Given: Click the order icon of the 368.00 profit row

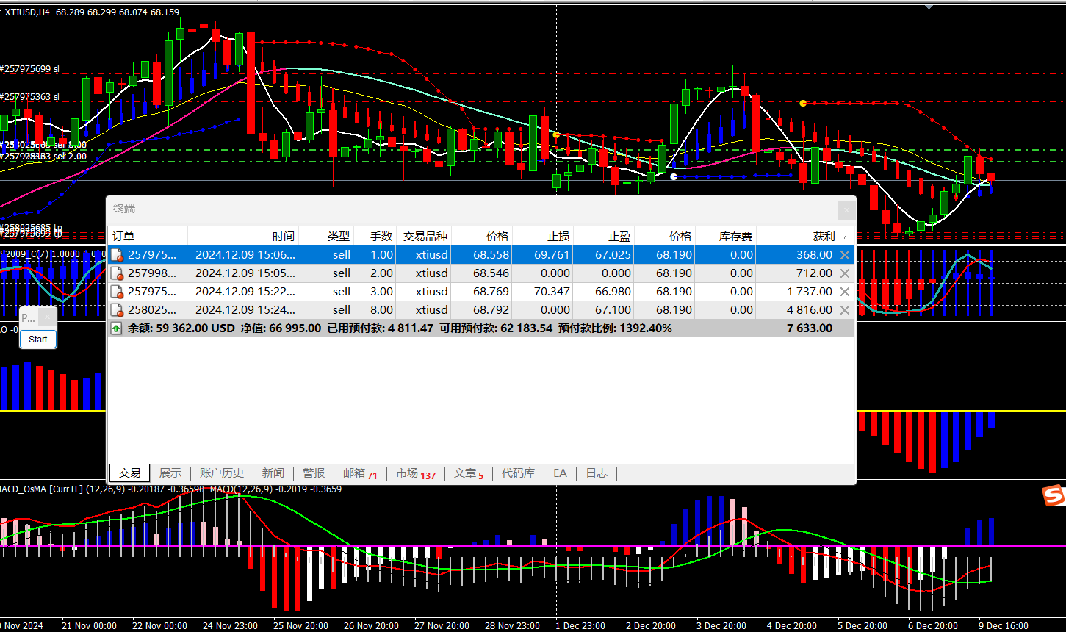Looking at the screenshot, I should tap(117, 255).
